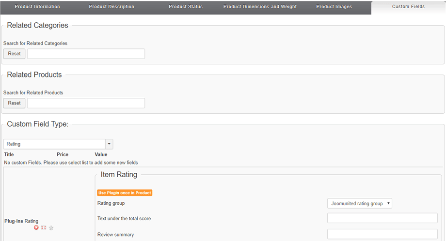Click the red remove icon under Plug-ins Rating
The image size is (446, 241).
coord(36,228)
